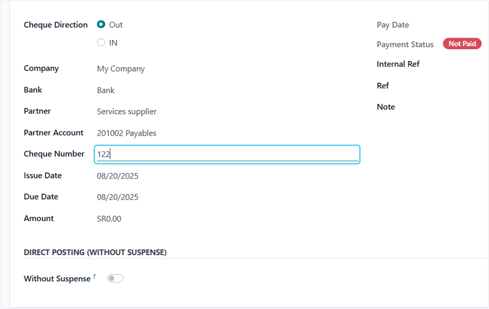Click the Cheque Number input field
Viewport: 489px width, 309px height.
(x=227, y=154)
